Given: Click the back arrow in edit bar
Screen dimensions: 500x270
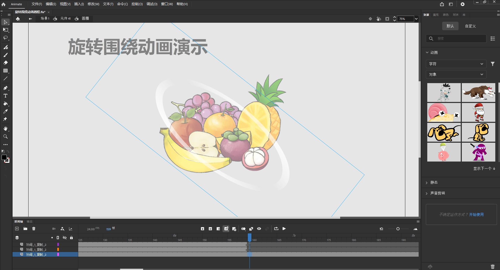Looking at the screenshot, I should tap(30, 19).
